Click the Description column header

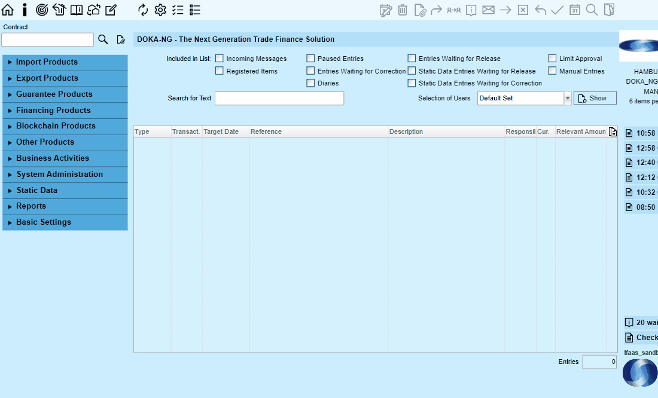[x=446, y=131]
